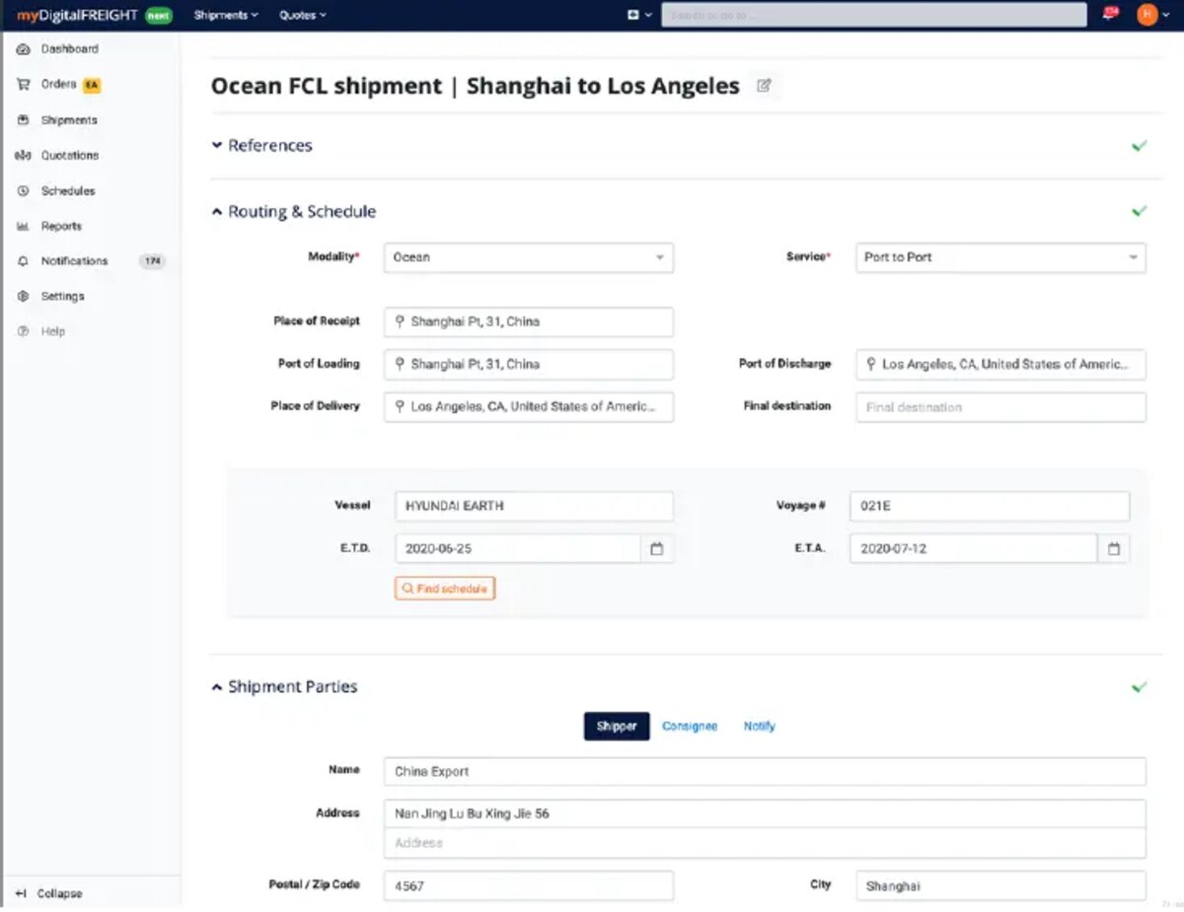Open Reports in sidebar
Viewport: 1184px width, 912px height.
point(59,227)
